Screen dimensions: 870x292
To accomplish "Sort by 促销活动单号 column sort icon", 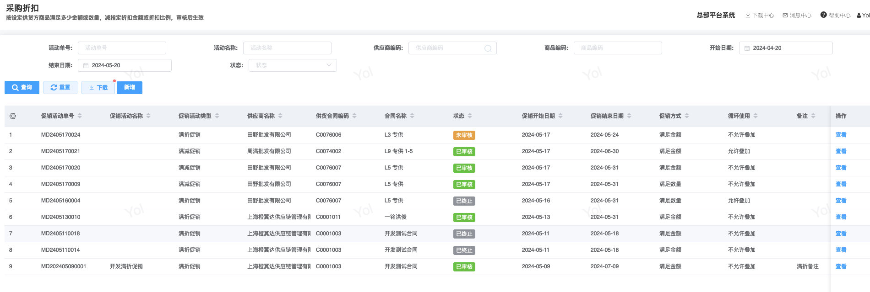I will pyautogui.click(x=80, y=116).
